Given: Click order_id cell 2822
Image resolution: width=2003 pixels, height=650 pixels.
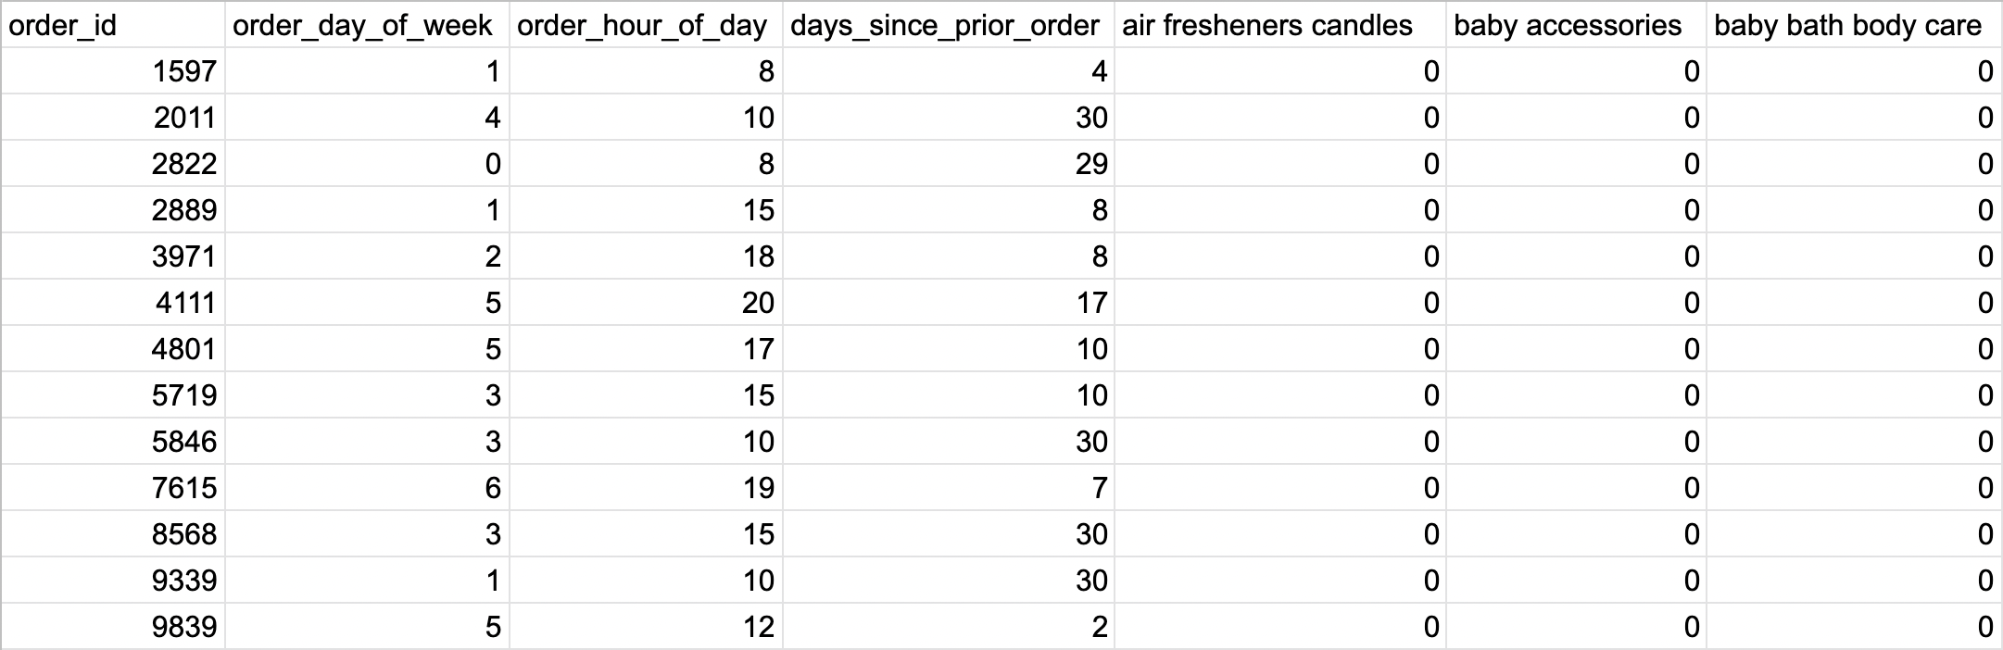Looking at the screenshot, I should [113, 164].
